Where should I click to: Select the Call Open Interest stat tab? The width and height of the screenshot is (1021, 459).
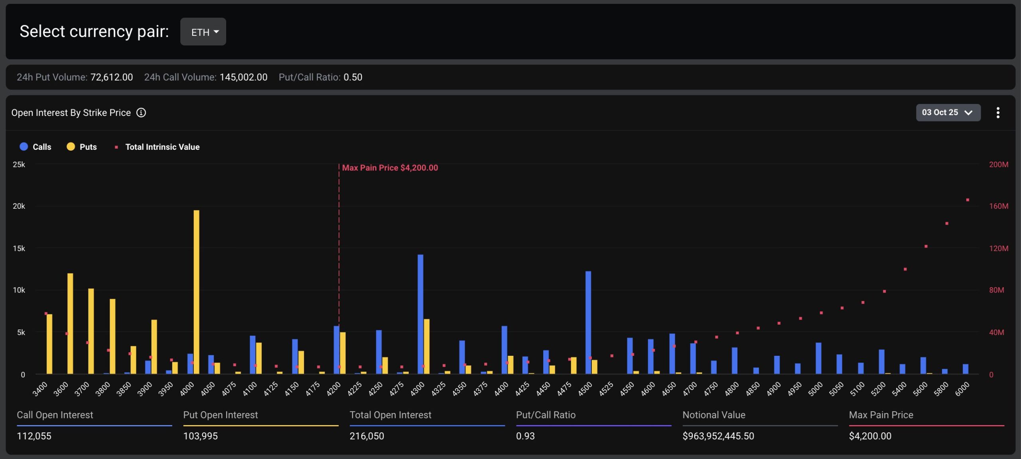click(55, 415)
